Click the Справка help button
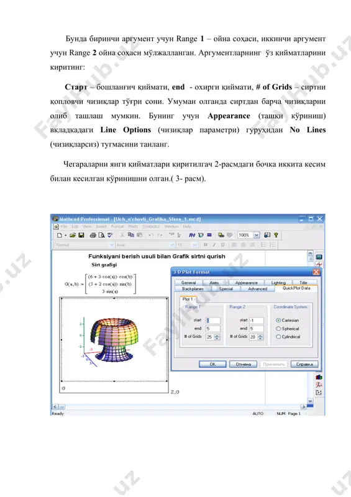This screenshot has width=351, height=497. [x=304, y=364]
